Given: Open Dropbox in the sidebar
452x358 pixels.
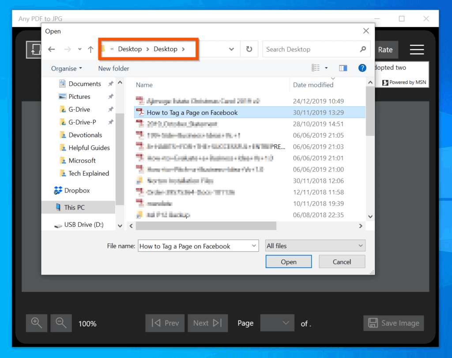Looking at the screenshot, I should [x=77, y=191].
